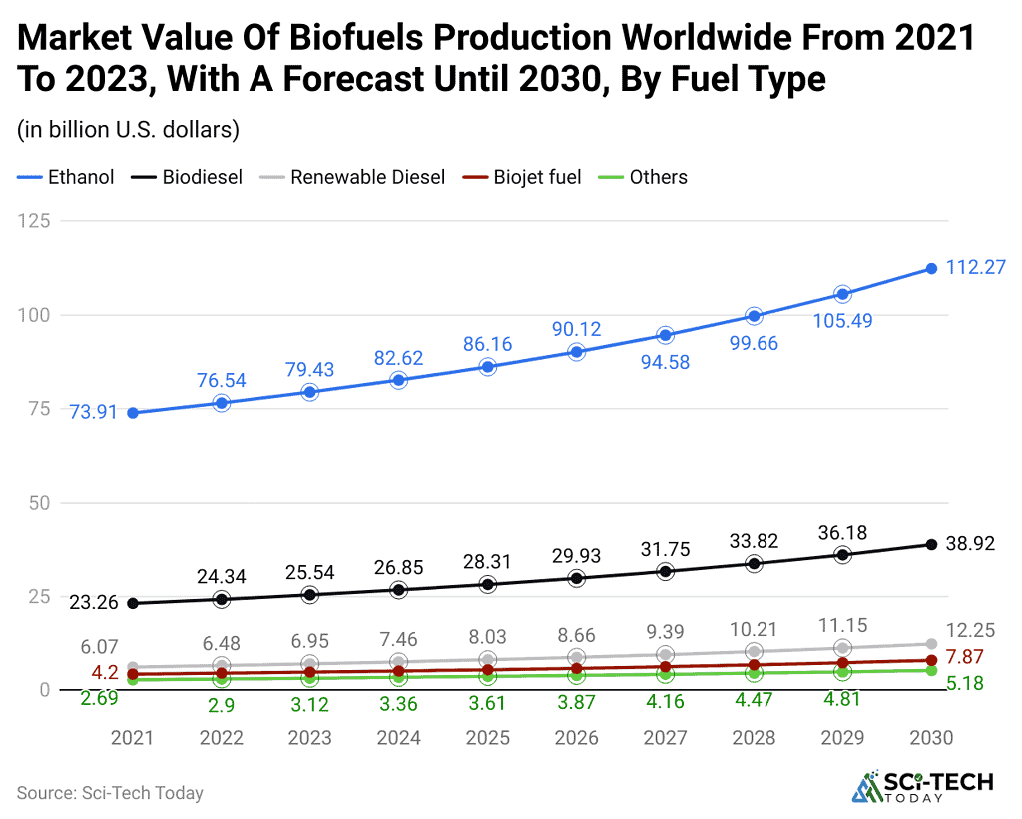
Task: Click the 50 y-axis label
Action: [x=40, y=503]
